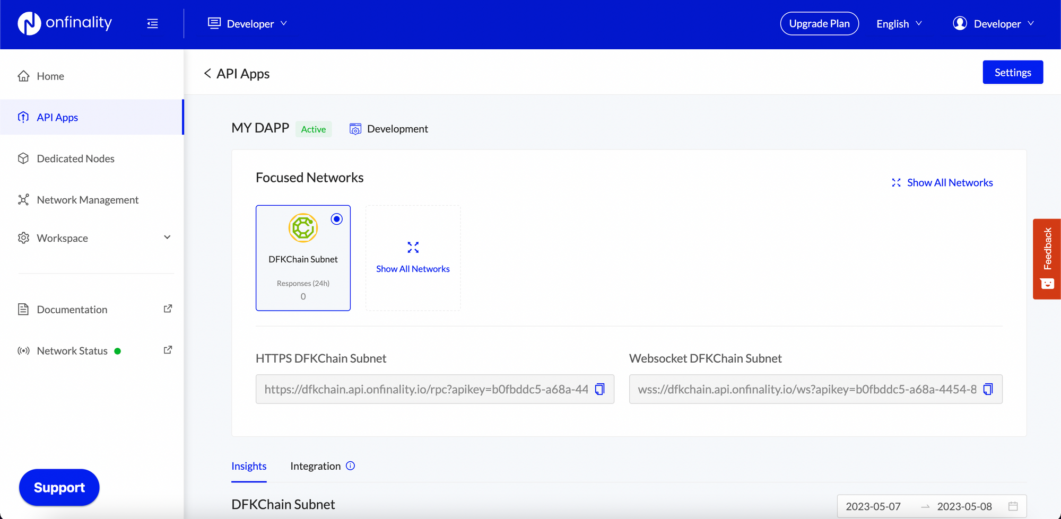Viewport: 1061px width, 519px height.
Task: Click external link icon beside Network Status
Action: pos(168,350)
